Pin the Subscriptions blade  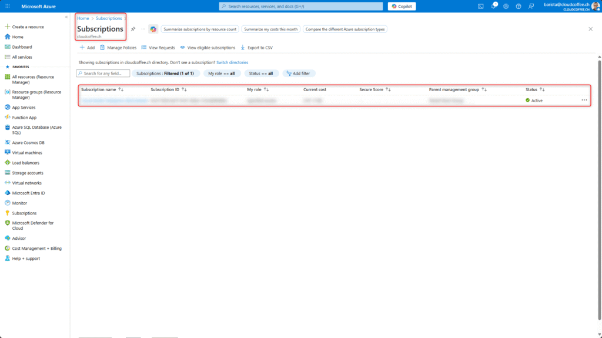(133, 29)
